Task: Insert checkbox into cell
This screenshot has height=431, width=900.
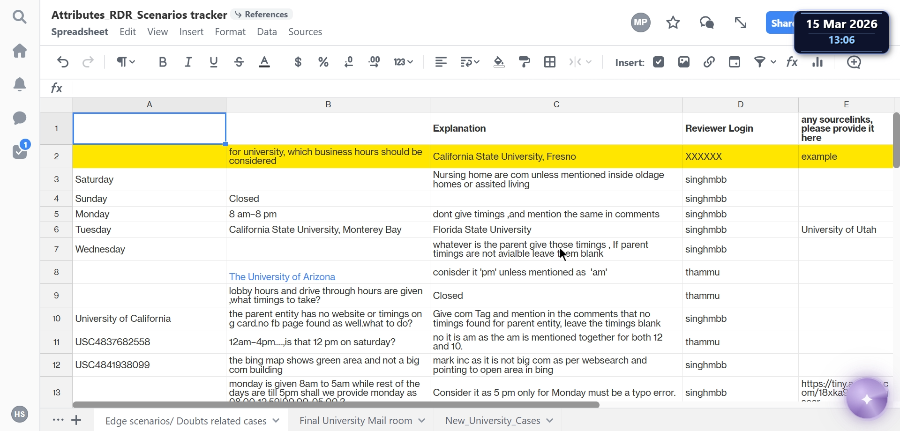Action: coord(659,62)
